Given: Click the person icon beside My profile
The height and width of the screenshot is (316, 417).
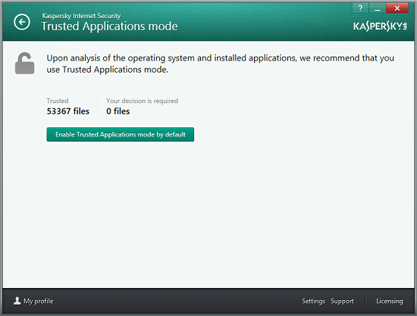Looking at the screenshot, I should (17, 301).
